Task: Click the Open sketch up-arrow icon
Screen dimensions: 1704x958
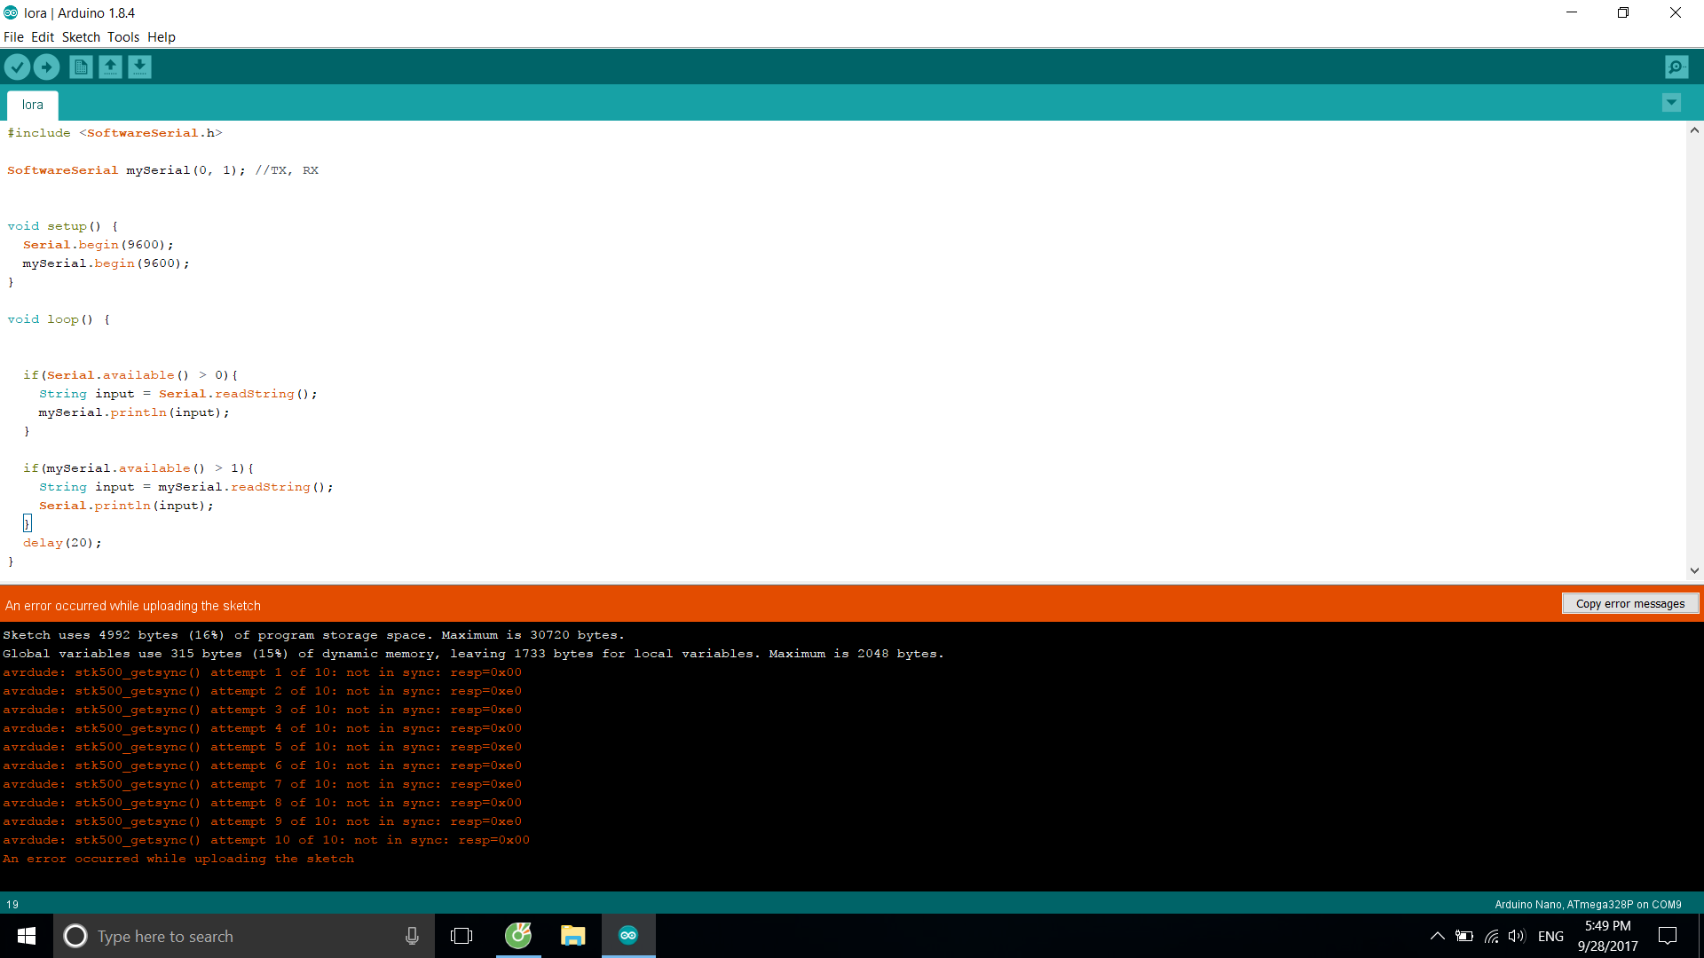Action: pos(110,67)
